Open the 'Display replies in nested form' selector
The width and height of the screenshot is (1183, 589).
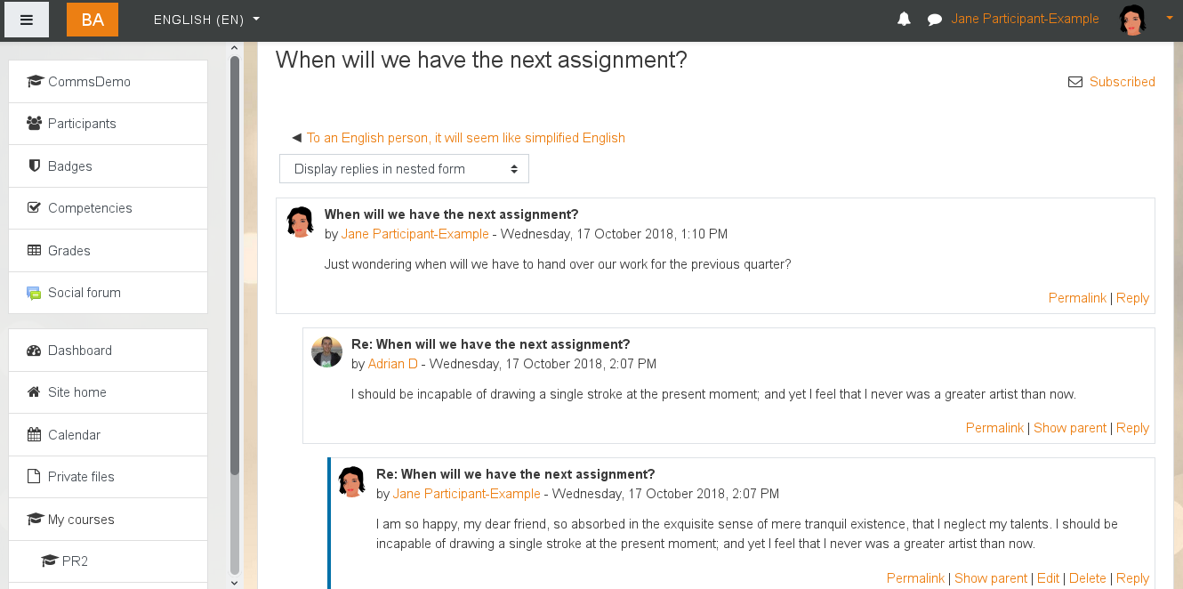[x=404, y=168]
